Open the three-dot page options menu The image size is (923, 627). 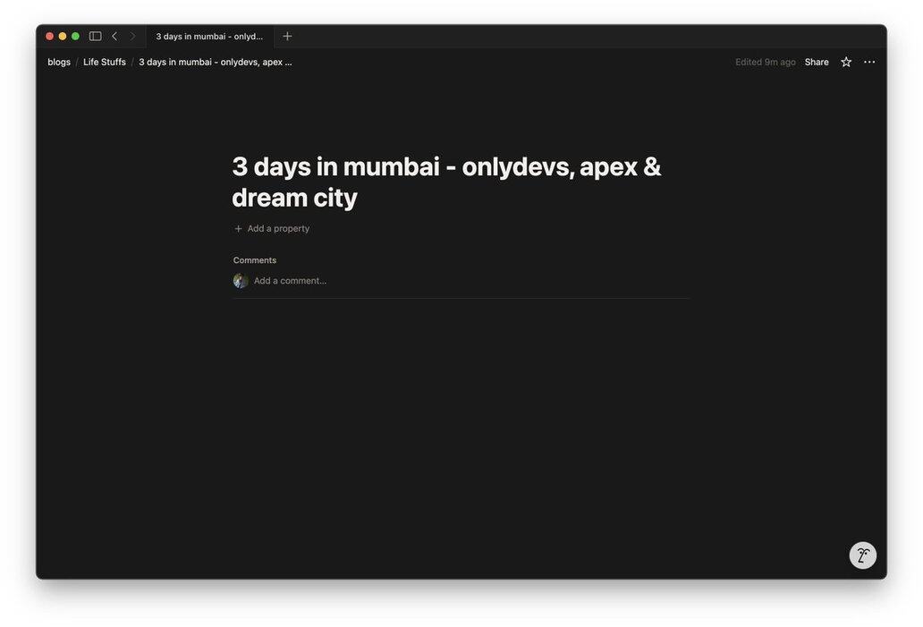[869, 63]
